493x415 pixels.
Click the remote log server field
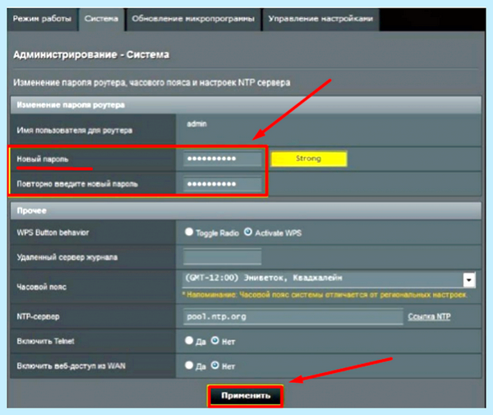point(223,257)
